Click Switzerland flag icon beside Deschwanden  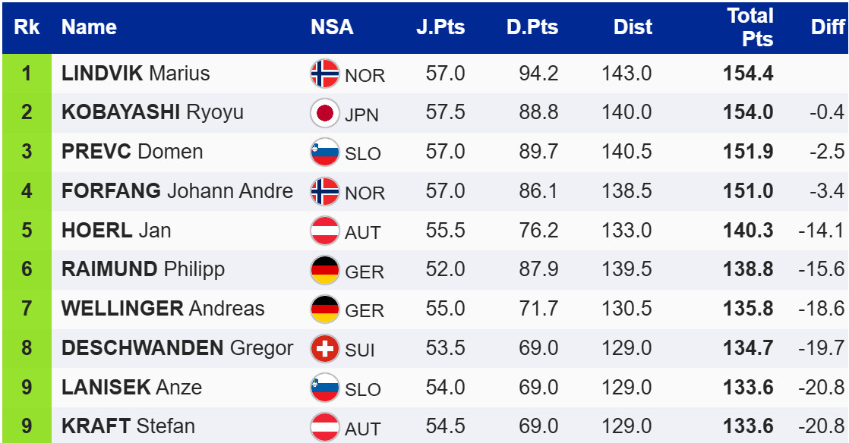point(325,349)
